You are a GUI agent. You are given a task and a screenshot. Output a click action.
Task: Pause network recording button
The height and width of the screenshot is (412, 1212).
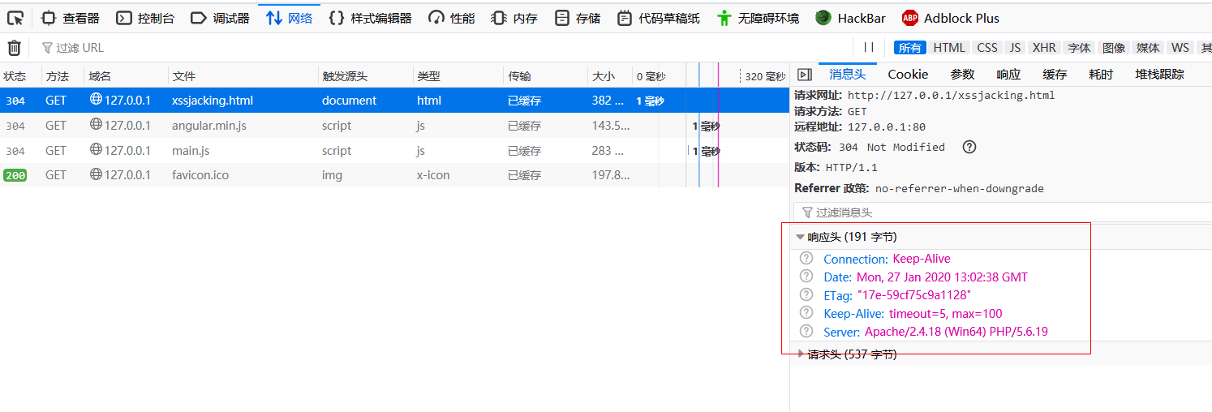coord(868,48)
